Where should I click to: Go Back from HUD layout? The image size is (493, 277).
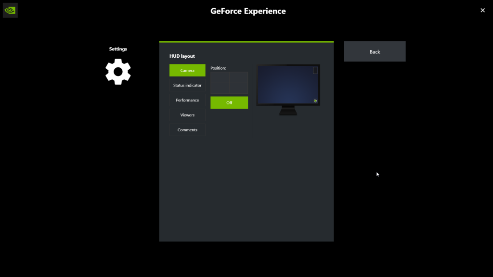(375, 51)
